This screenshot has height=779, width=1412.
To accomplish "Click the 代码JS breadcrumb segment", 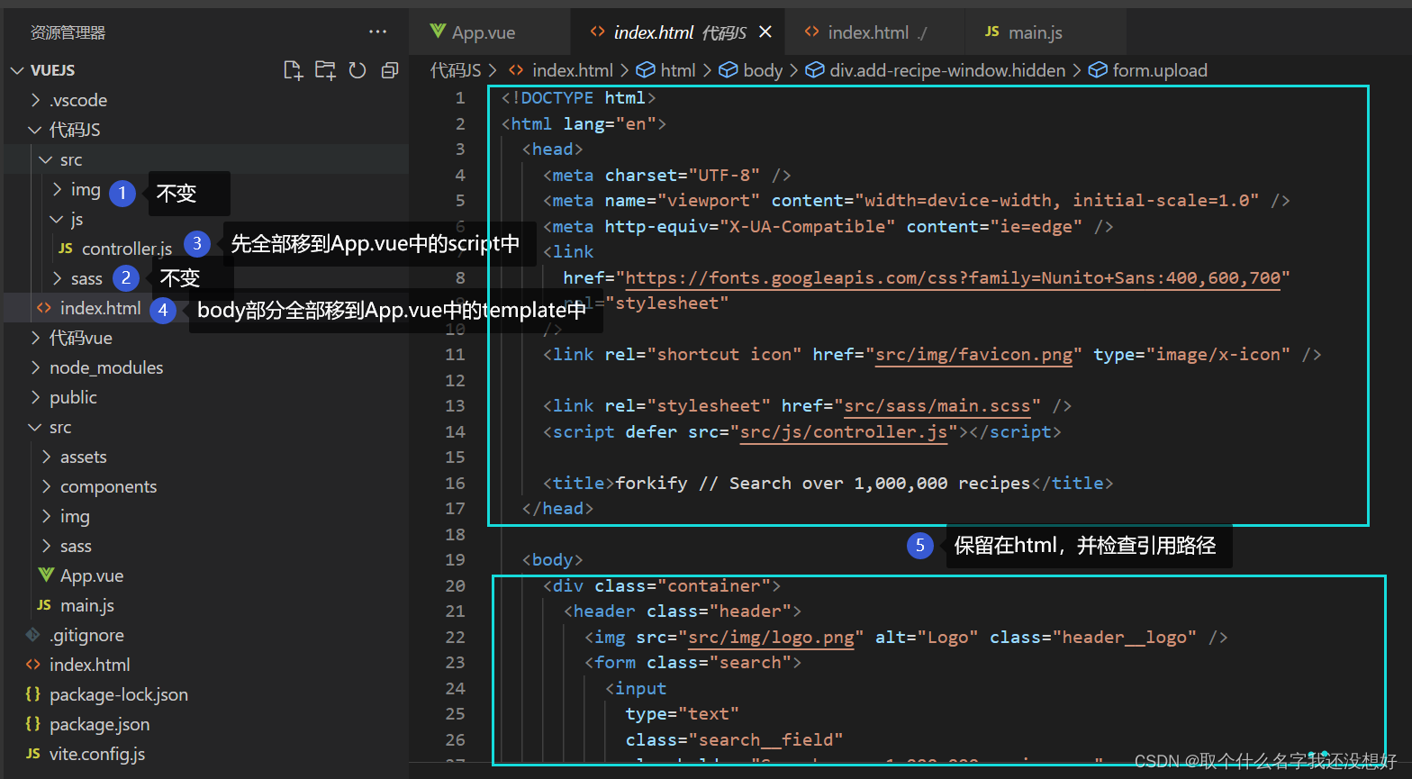I will [456, 70].
